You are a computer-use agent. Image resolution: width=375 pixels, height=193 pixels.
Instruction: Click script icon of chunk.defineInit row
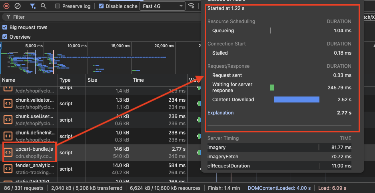click(x=8, y=136)
